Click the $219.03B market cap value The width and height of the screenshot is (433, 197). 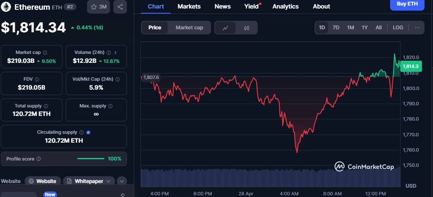[x=21, y=61]
